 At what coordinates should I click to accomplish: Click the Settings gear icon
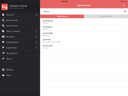click(3, 70)
